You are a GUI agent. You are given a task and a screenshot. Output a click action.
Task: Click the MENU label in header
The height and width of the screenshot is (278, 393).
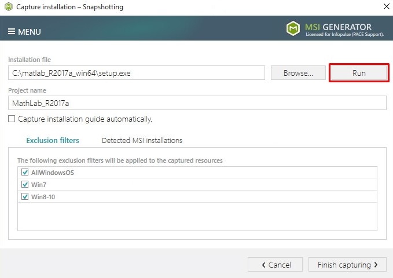[30, 32]
